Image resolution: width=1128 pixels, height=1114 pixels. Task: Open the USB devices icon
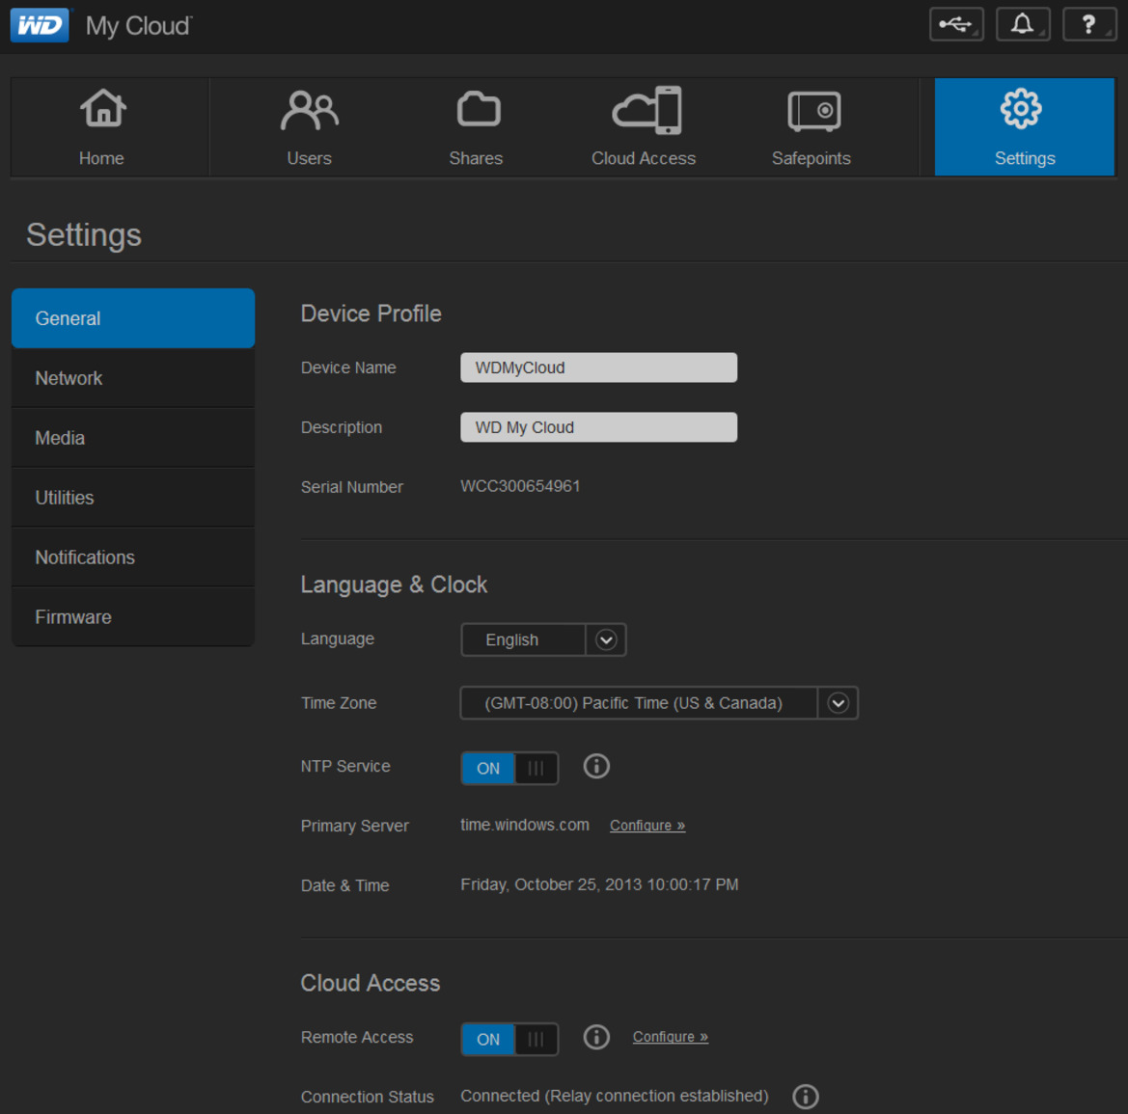pos(956,24)
